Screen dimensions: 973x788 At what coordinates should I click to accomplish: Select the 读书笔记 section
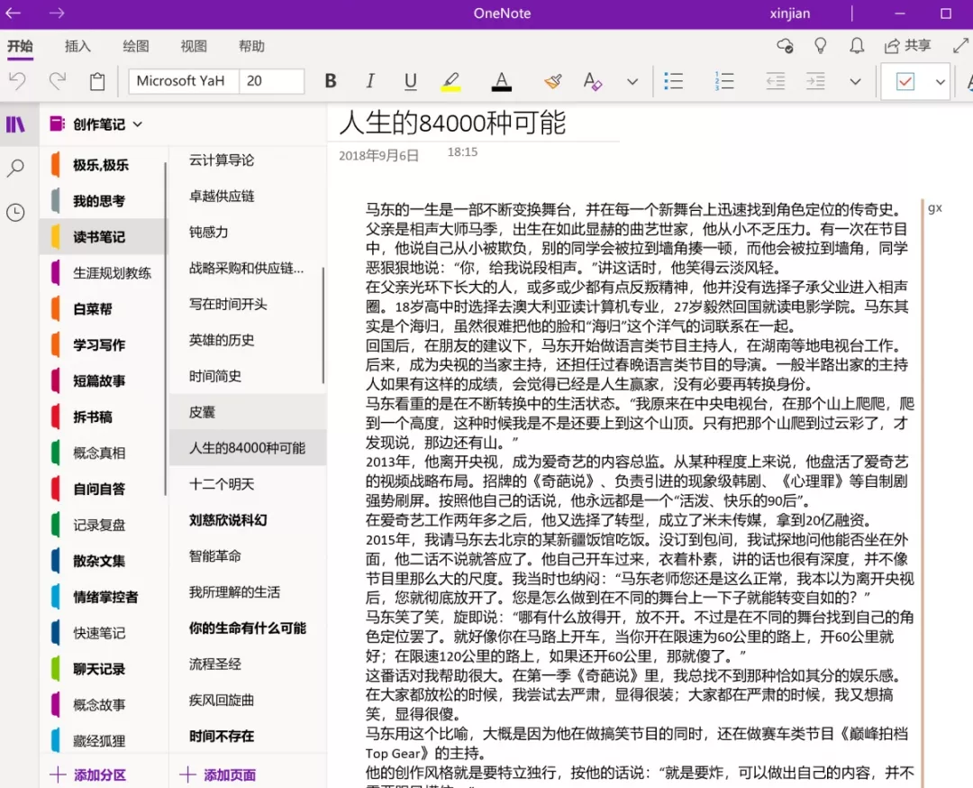pos(103,236)
